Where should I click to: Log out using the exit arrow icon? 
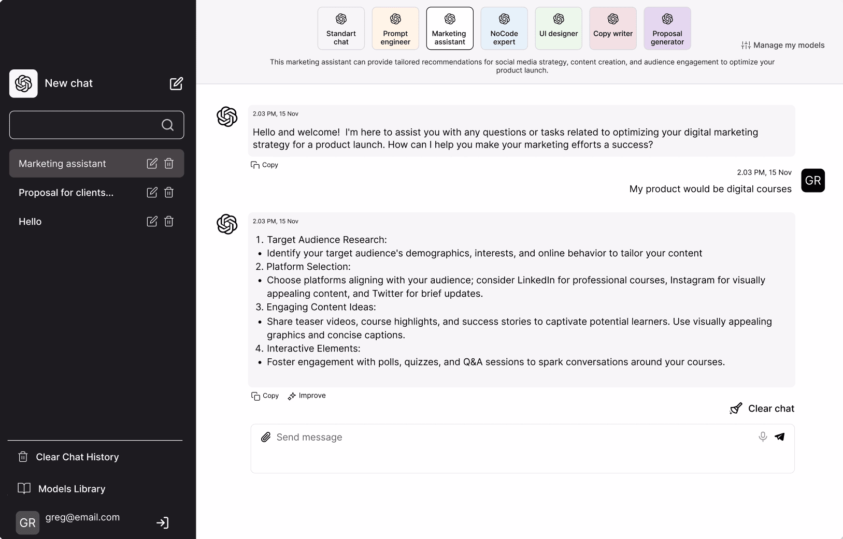(x=163, y=523)
